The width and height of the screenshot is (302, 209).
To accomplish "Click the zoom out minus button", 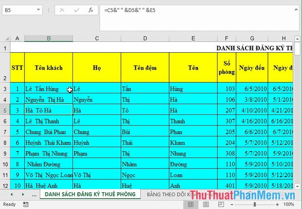I will point(231,204).
